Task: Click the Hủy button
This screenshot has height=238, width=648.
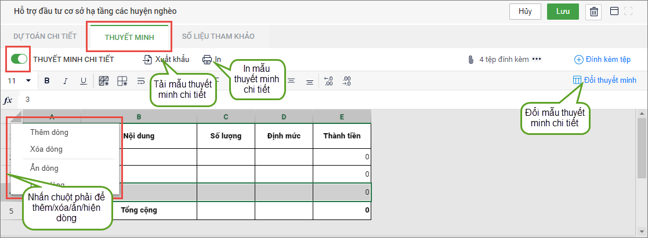Action: click(525, 12)
